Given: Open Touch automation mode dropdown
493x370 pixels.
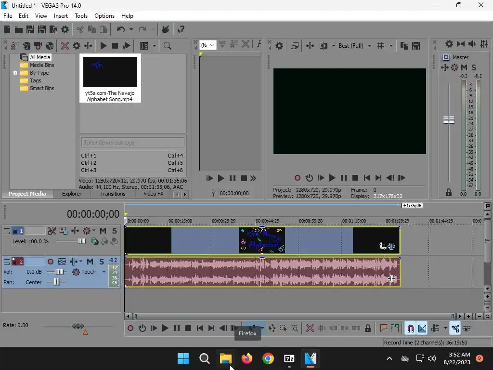Looking at the screenshot, I should [x=104, y=272].
